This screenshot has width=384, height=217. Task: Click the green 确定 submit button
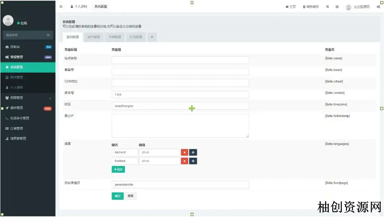[117, 196]
